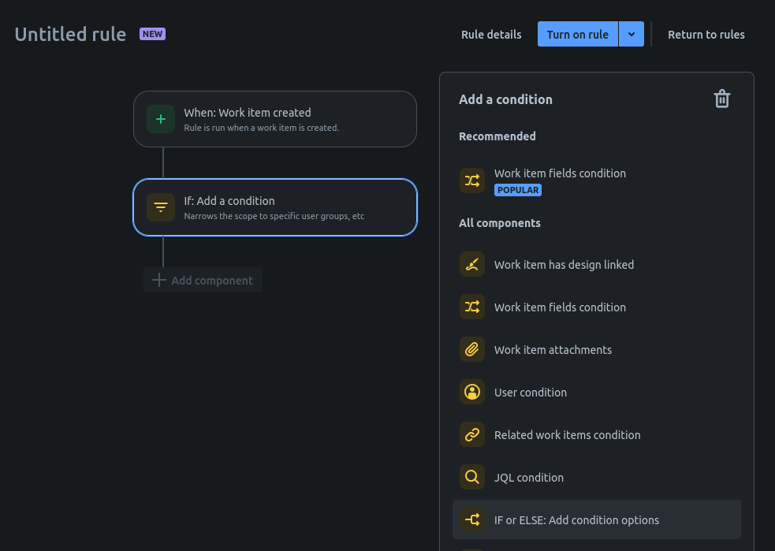Select the recommended condition with POPULAR badge
This screenshot has width=775, height=551.
pyautogui.click(x=560, y=181)
